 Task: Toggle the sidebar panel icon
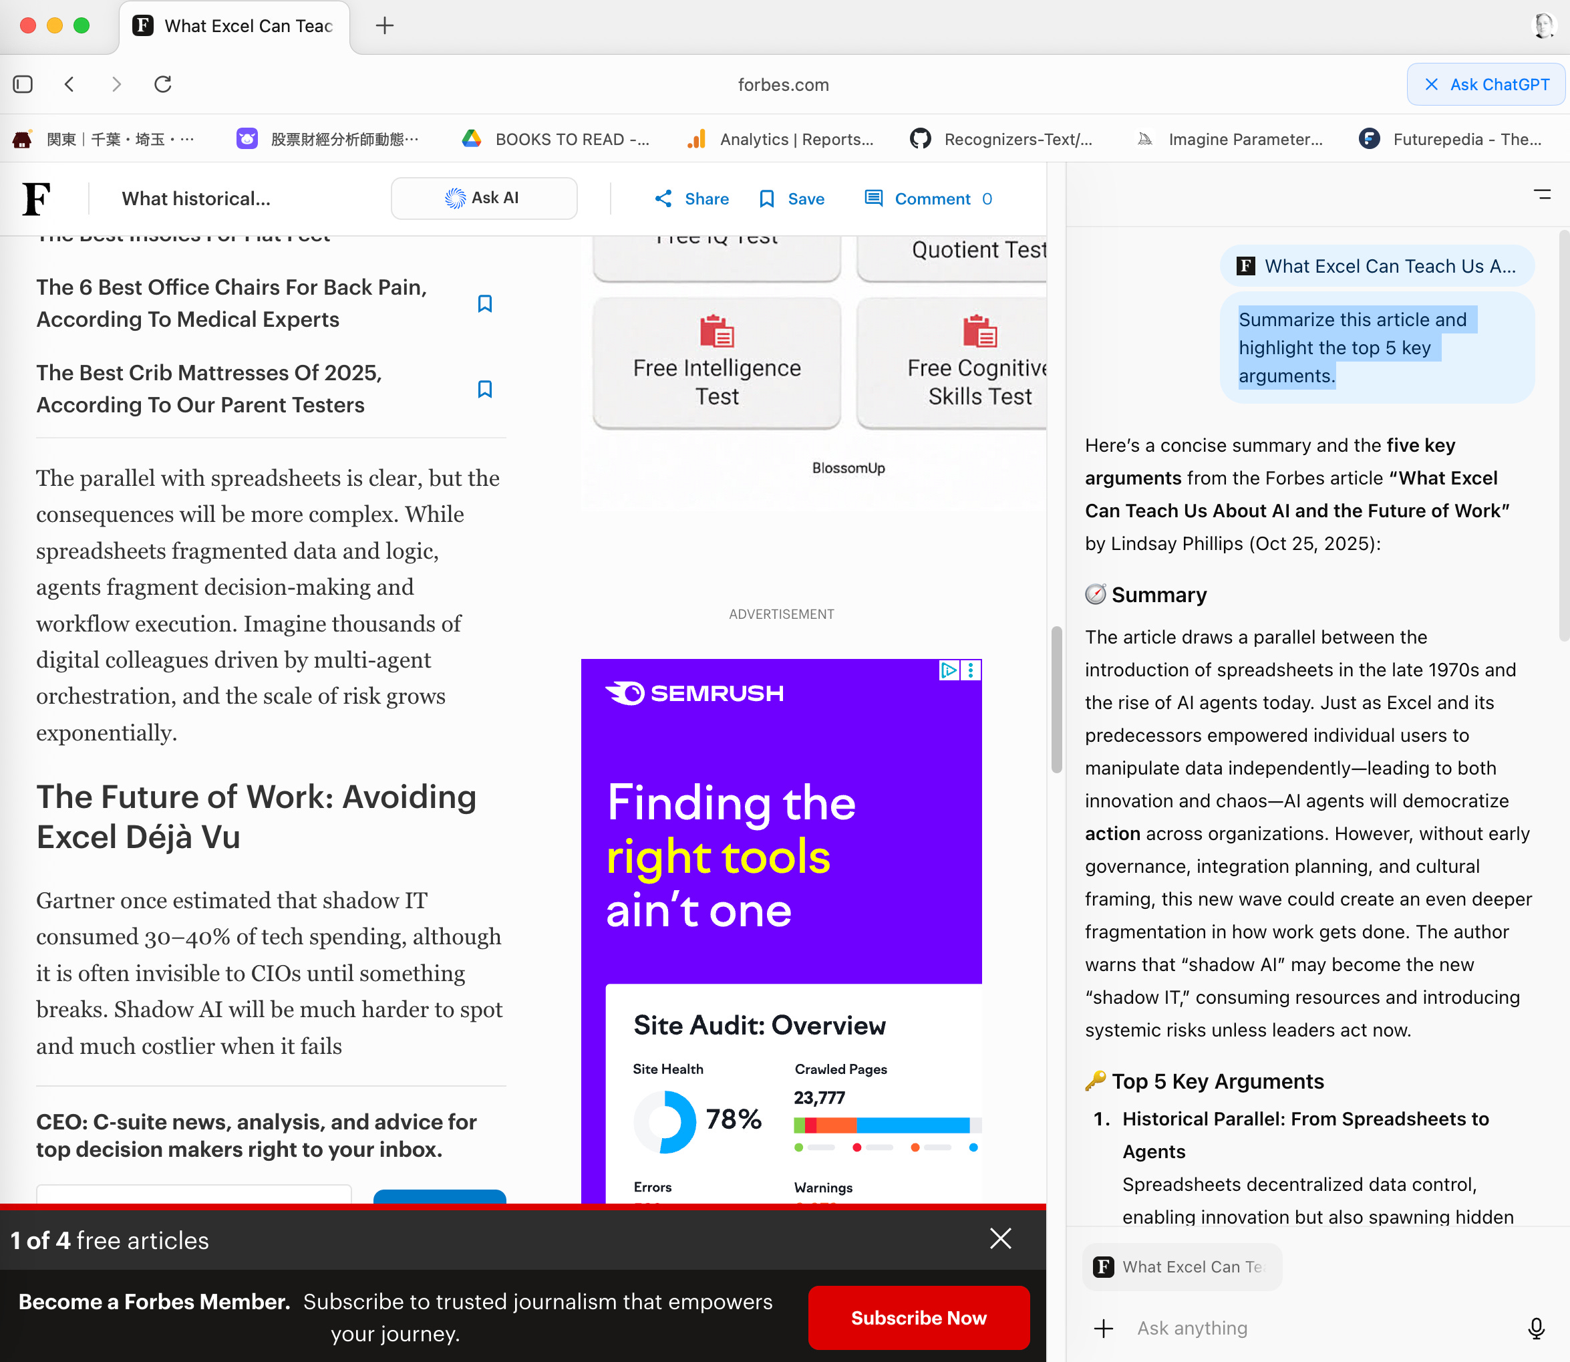[23, 84]
